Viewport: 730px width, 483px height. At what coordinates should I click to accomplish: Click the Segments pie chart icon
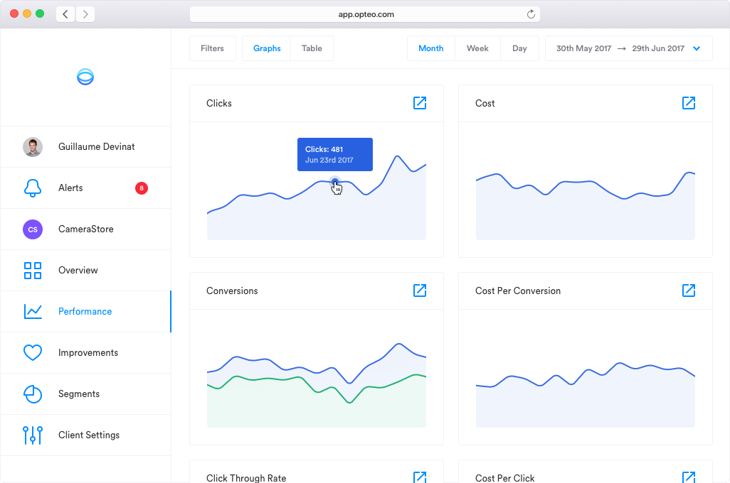click(x=33, y=394)
